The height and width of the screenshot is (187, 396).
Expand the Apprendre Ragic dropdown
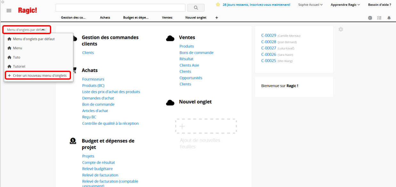click(345, 5)
